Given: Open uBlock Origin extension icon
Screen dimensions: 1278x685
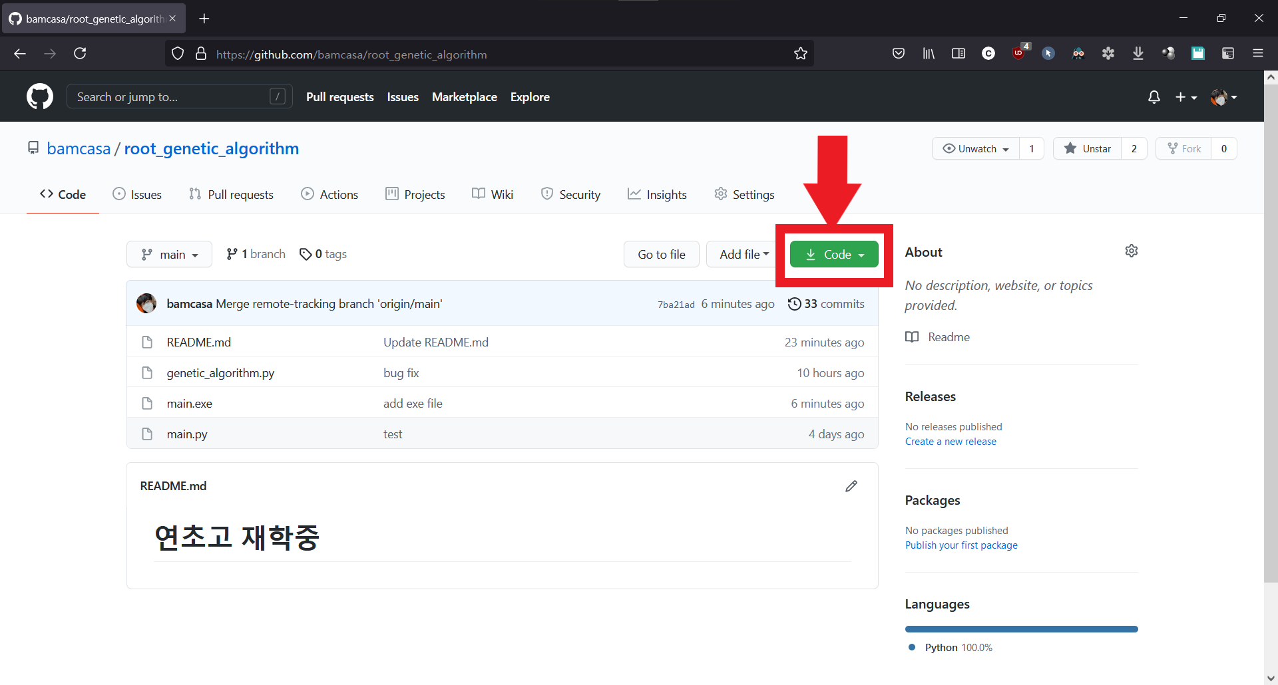Looking at the screenshot, I should coord(1019,53).
